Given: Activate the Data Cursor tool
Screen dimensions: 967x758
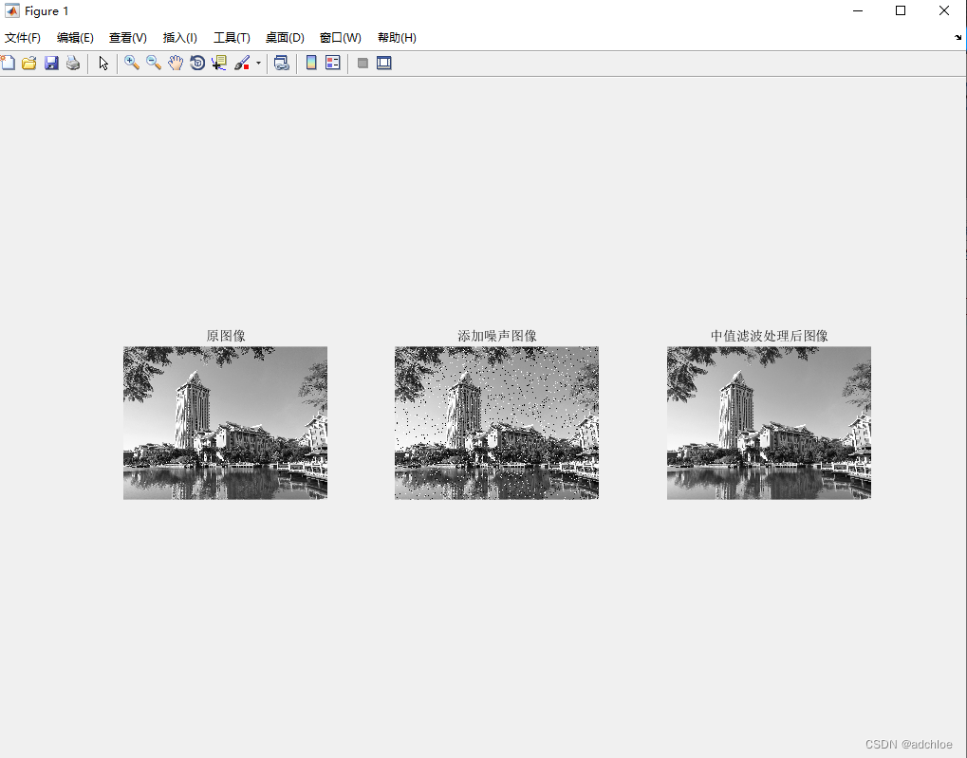Looking at the screenshot, I should pyautogui.click(x=219, y=63).
